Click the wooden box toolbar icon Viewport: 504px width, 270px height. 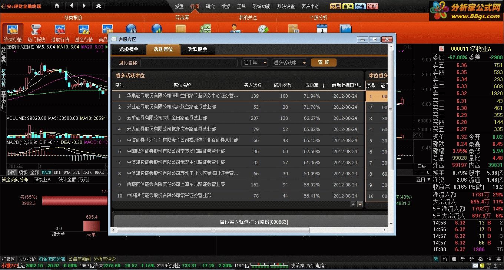[x=181, y=29]
